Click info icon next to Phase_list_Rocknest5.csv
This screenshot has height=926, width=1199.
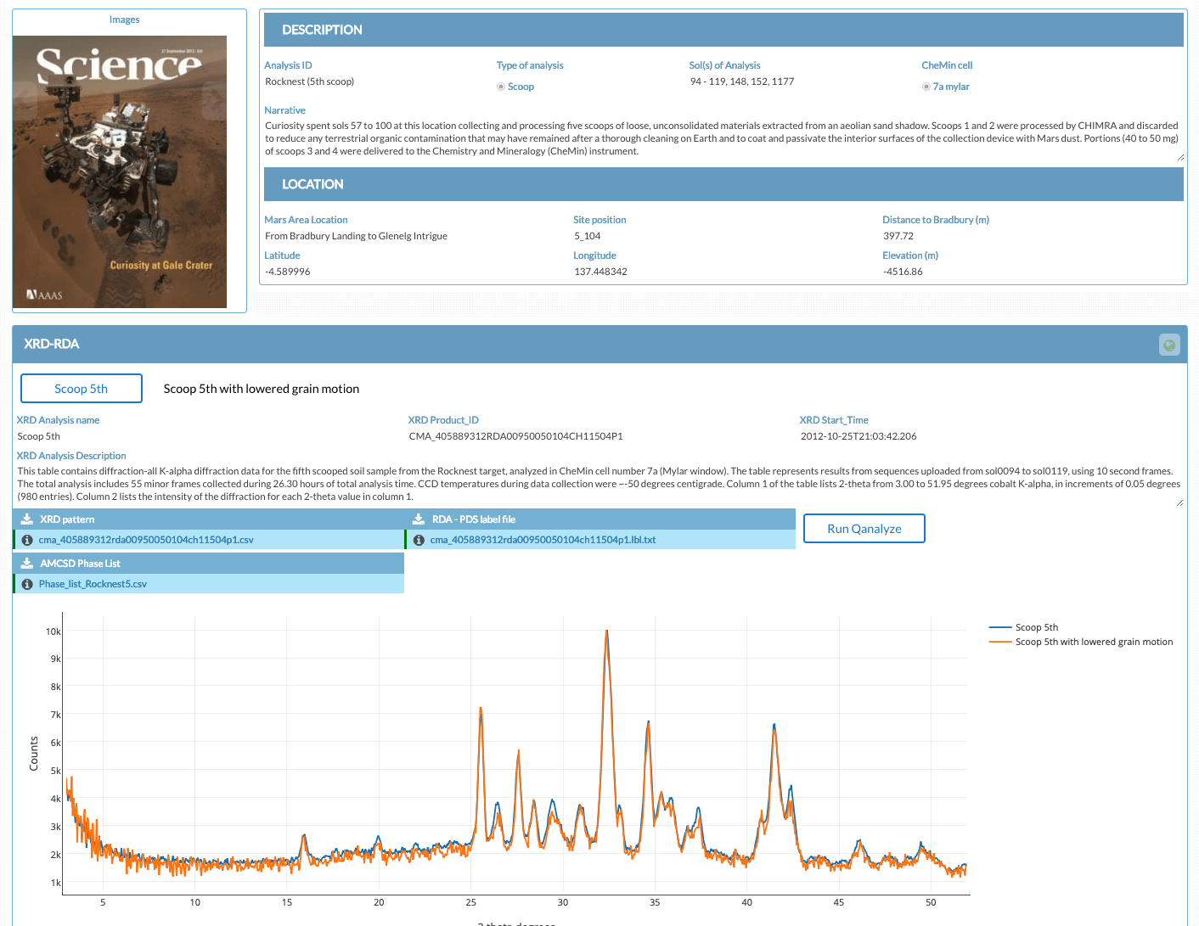[27, 584]
